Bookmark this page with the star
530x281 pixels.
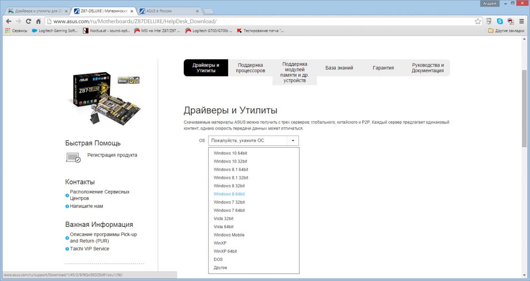click(478, 21)
